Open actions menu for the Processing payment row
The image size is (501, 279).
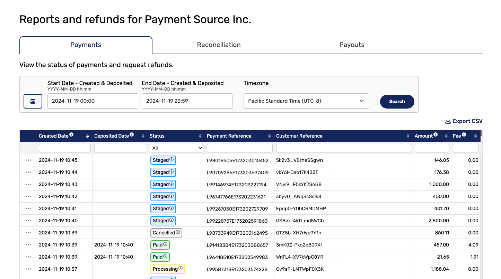click(x=28, y=269)
